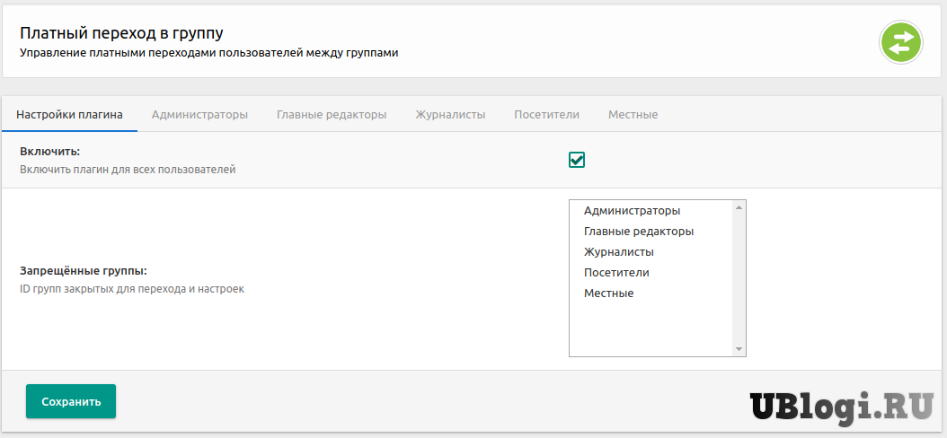Click the Запрещённые группы: label
This screenshot has width=947, height=438.
click(x=83, y=271)
